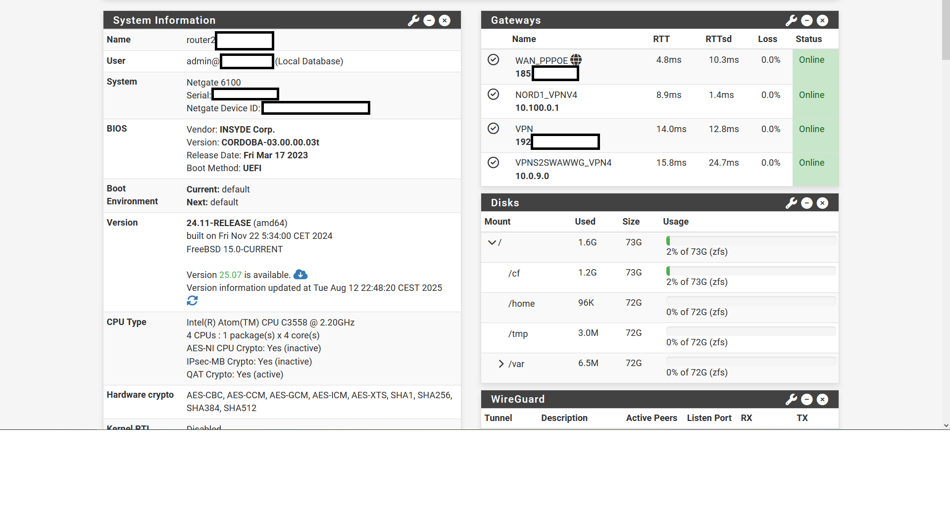Click the WAN_PPPOE Online status cell
Viewport: 950px width, 515px height.
point(815,67)
